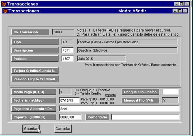Click the '0 = Cheque, 1 = Efectivo' hint

92,90
